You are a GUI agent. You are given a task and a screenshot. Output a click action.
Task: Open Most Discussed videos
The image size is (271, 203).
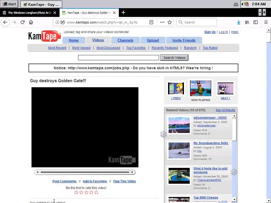click(x=108, y=48)
